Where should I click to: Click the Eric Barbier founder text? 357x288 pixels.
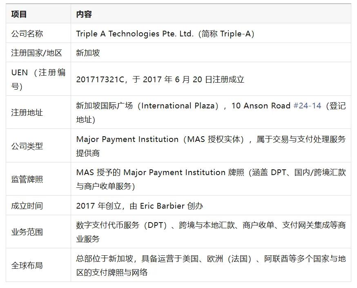point(162,206)
